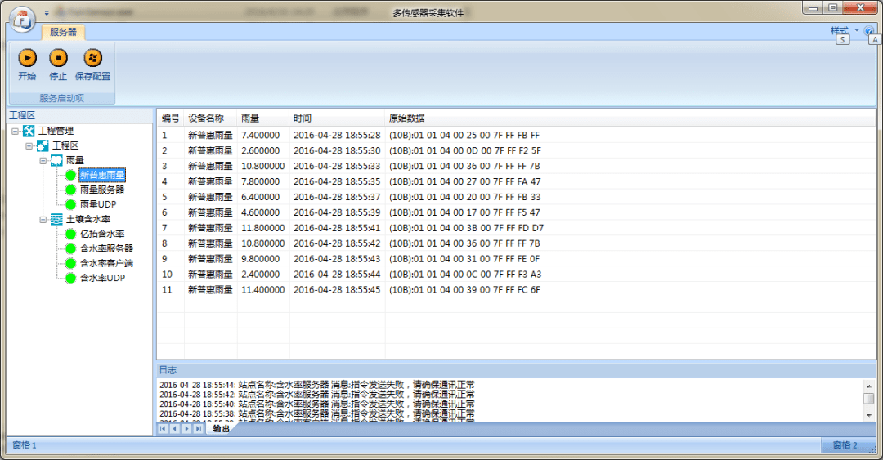
Task: Click the green status icon beside 含水率UDP
Action: point(70,278)
